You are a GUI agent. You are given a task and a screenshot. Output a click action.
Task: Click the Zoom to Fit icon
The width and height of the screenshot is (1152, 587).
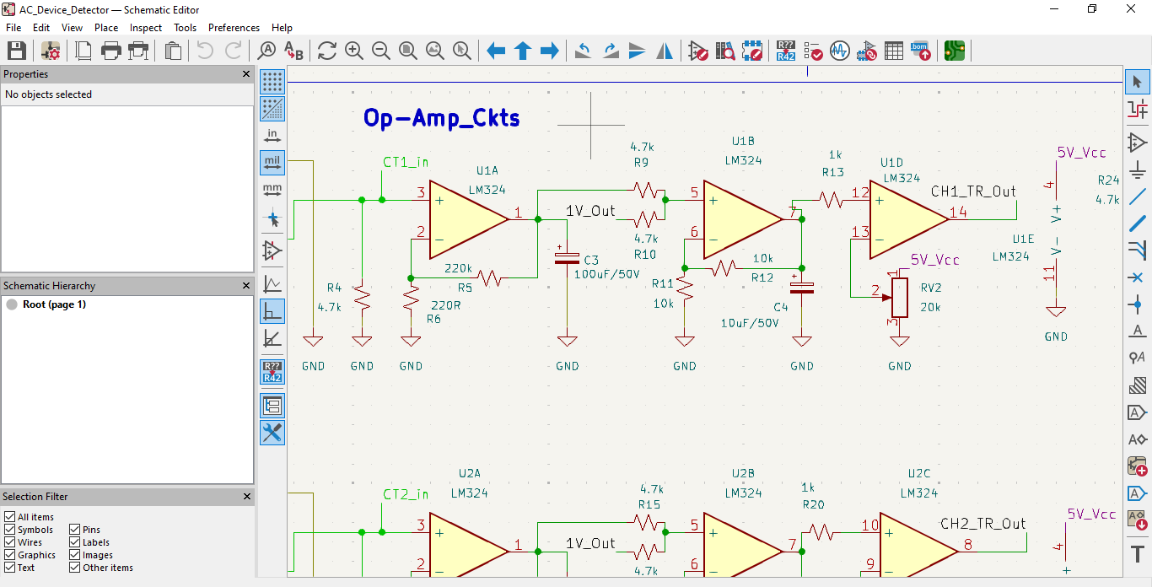[408, 51]
